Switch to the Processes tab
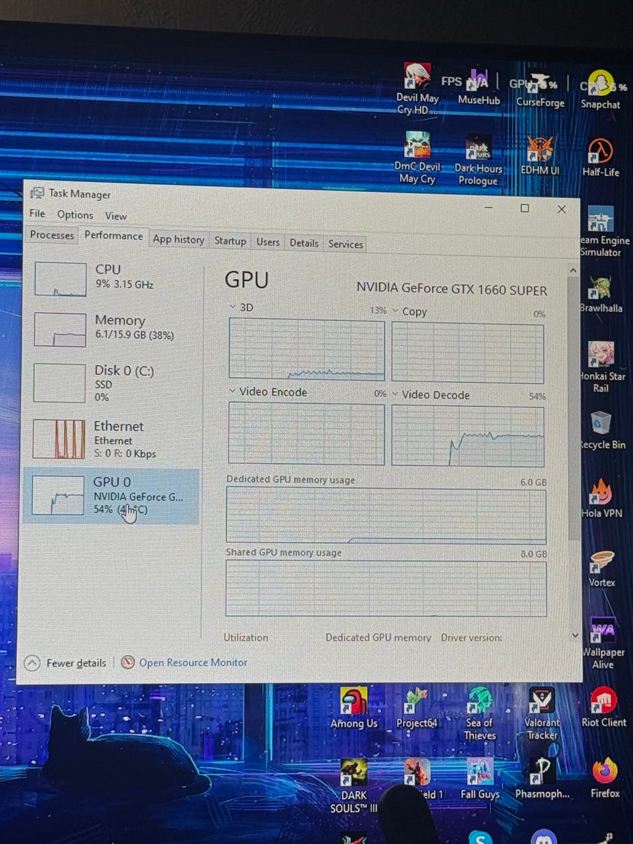 point(52,235)
